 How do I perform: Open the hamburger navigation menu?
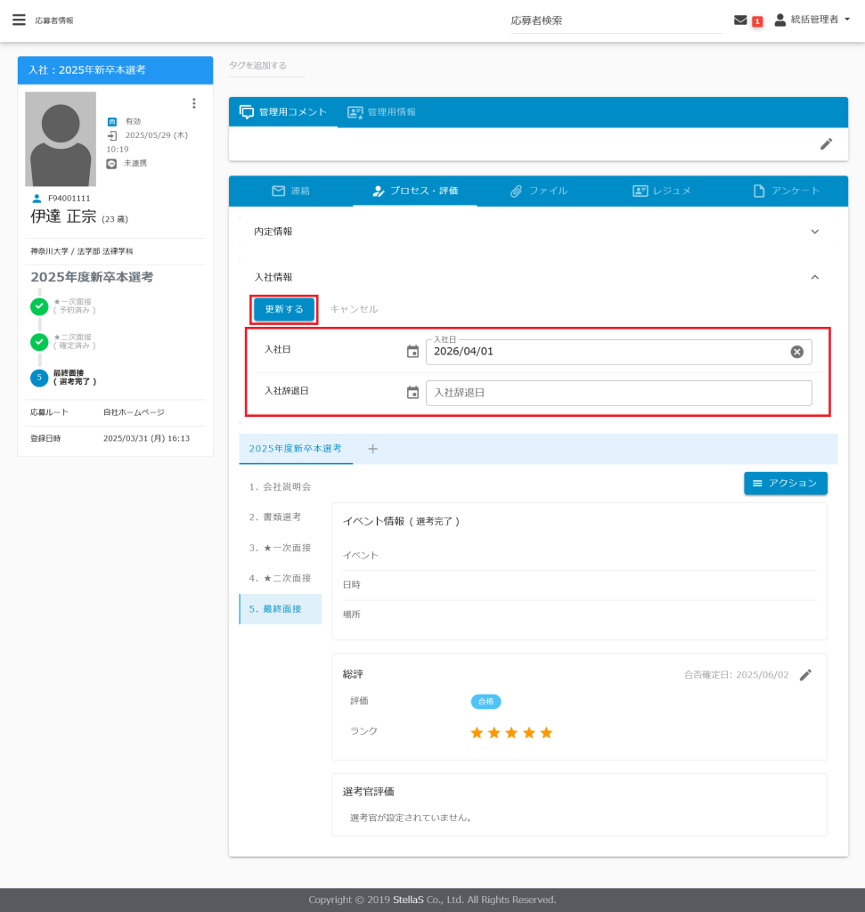click(19, 20)
